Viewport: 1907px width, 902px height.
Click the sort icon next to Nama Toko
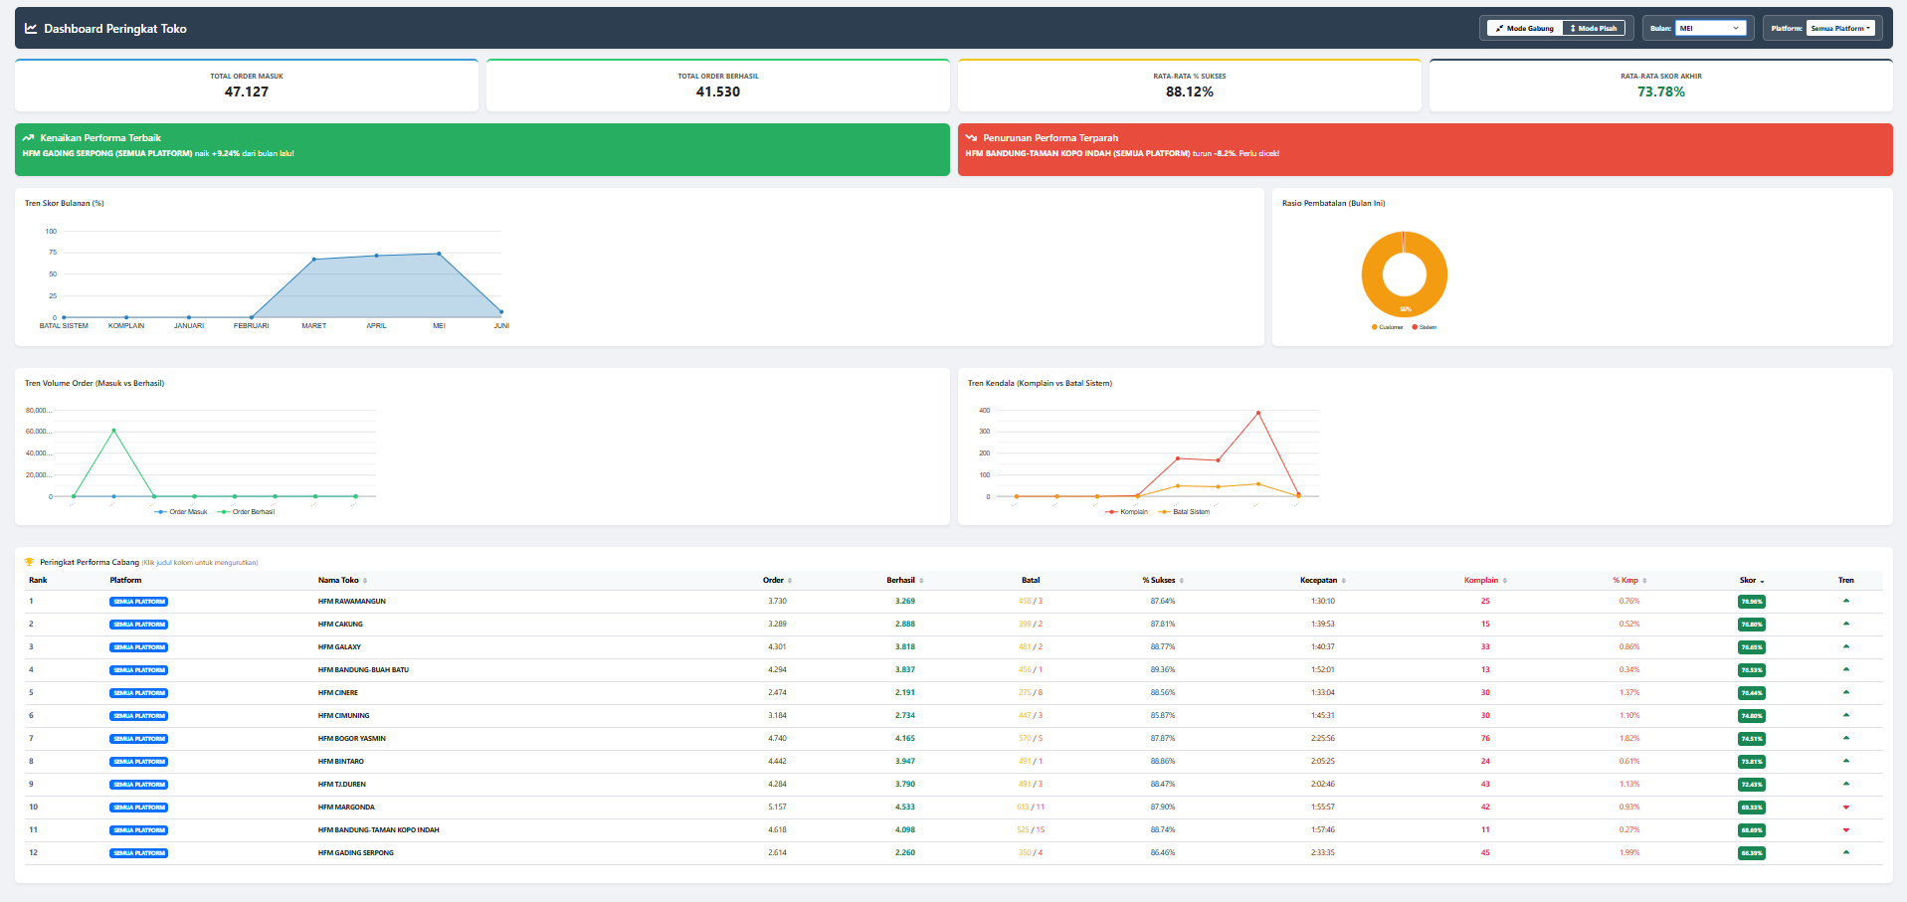coord(365,581)
